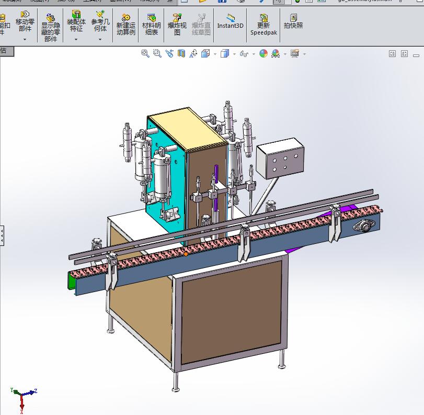Return to the previous view
The height and width of the screenshot is (415, 424).
(x=169, y=53)
